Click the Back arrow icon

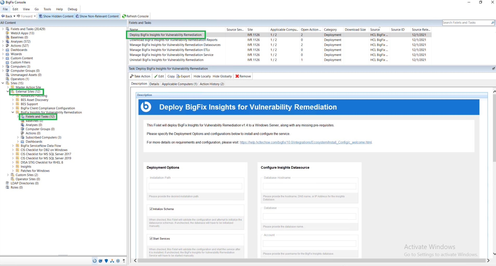[3, 16]
